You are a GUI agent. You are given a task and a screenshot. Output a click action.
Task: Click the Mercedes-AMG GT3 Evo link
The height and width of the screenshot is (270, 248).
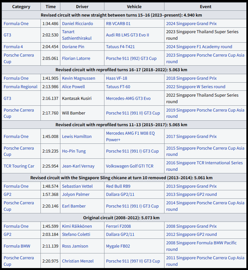coord(128,98)
